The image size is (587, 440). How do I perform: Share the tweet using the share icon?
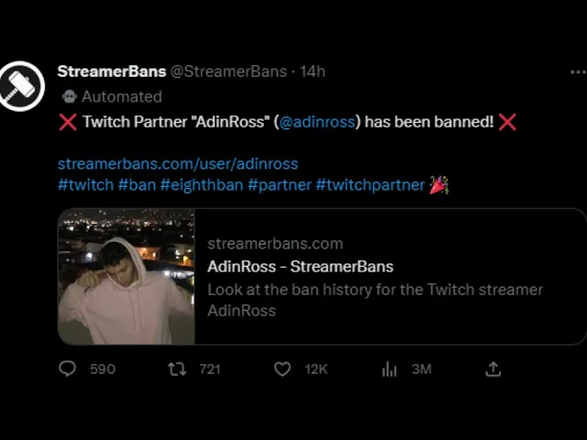(x=493, y=368)
